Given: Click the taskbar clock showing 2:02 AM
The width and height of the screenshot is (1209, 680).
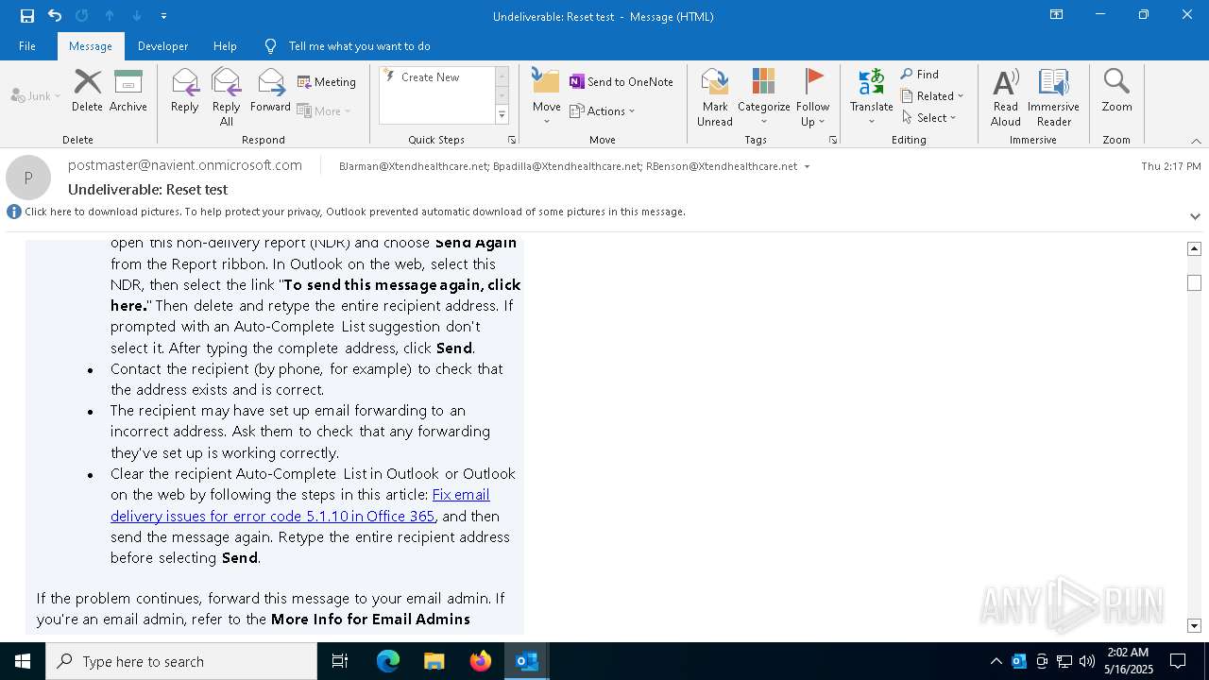Looking at the screenshot, I should coord(1129,661).
